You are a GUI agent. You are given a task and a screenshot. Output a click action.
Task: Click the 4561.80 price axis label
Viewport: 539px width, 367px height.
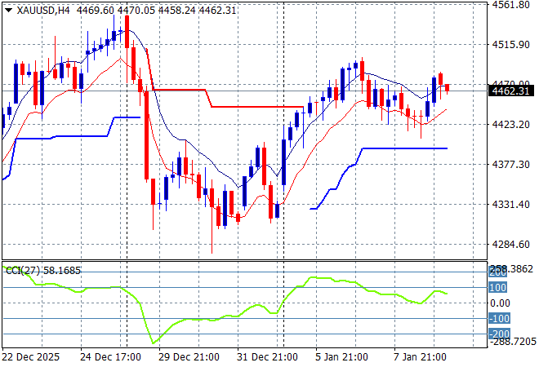511,5
